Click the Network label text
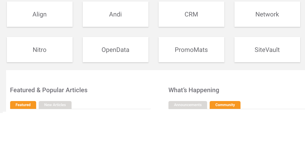The width and height of the screenshot is (305, 157). tap(267, 14)
